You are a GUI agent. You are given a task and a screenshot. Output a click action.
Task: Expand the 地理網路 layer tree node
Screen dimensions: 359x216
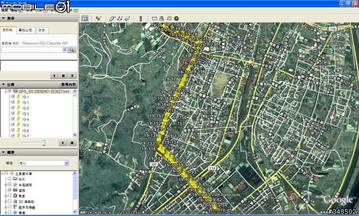coord(6,185)
